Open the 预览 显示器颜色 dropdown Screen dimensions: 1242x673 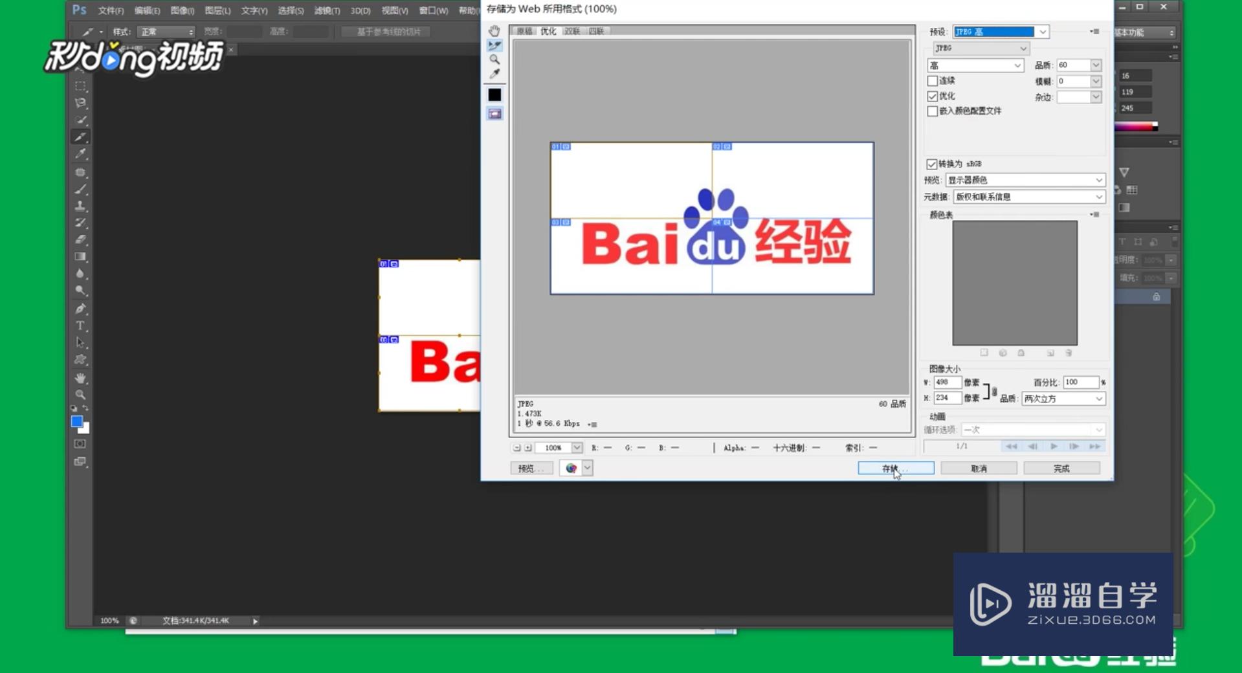pos(1025,180)
